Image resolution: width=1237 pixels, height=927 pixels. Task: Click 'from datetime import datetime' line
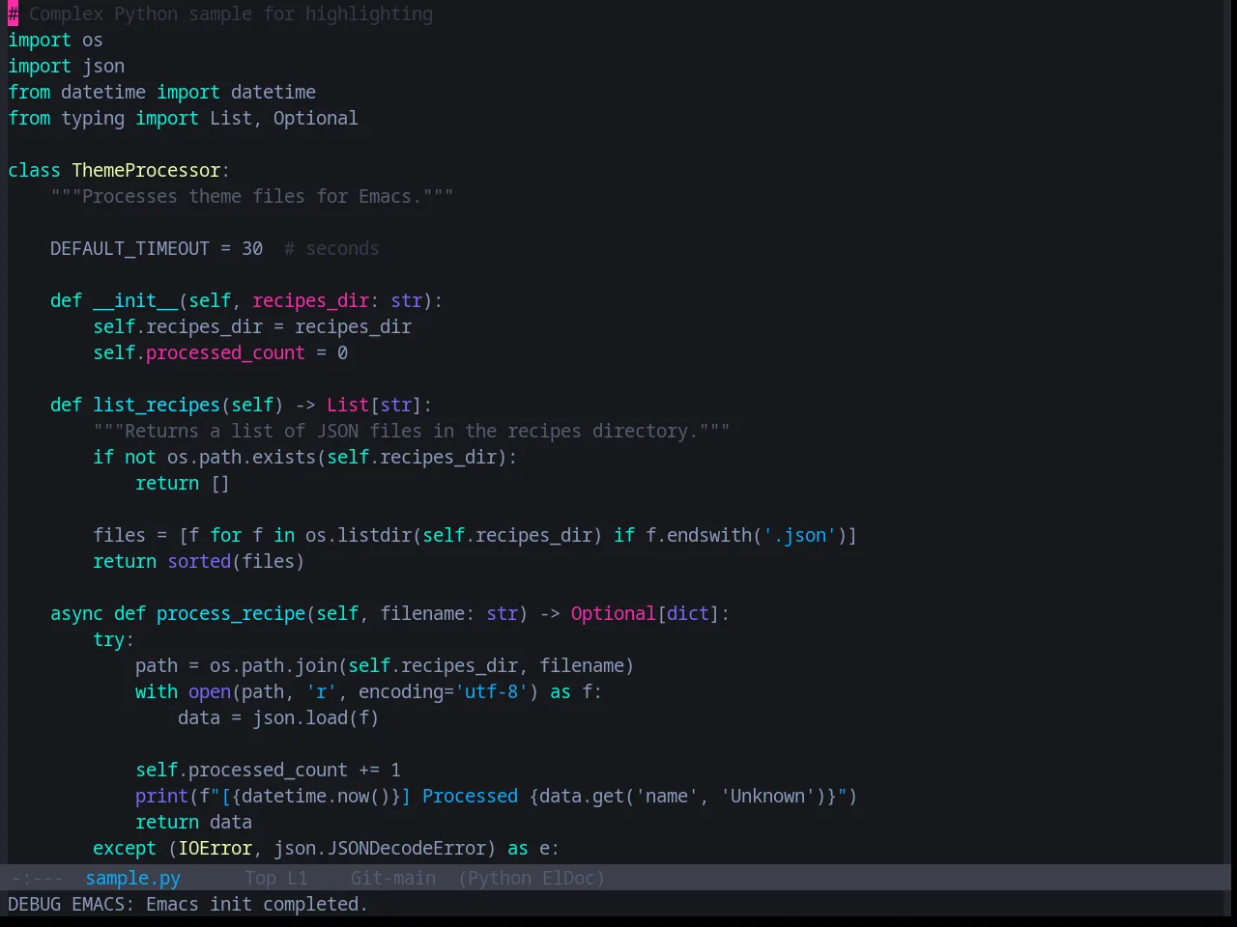[162, 92]
